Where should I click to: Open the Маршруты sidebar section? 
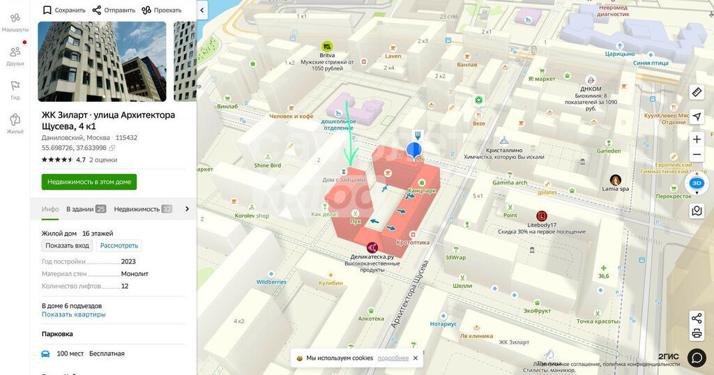15,22
